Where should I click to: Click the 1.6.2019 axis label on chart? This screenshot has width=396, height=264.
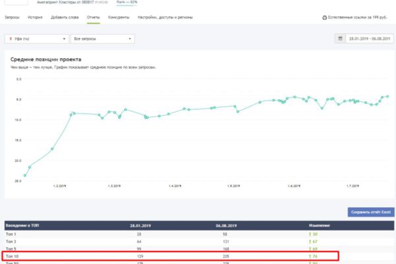pos(294,186)
